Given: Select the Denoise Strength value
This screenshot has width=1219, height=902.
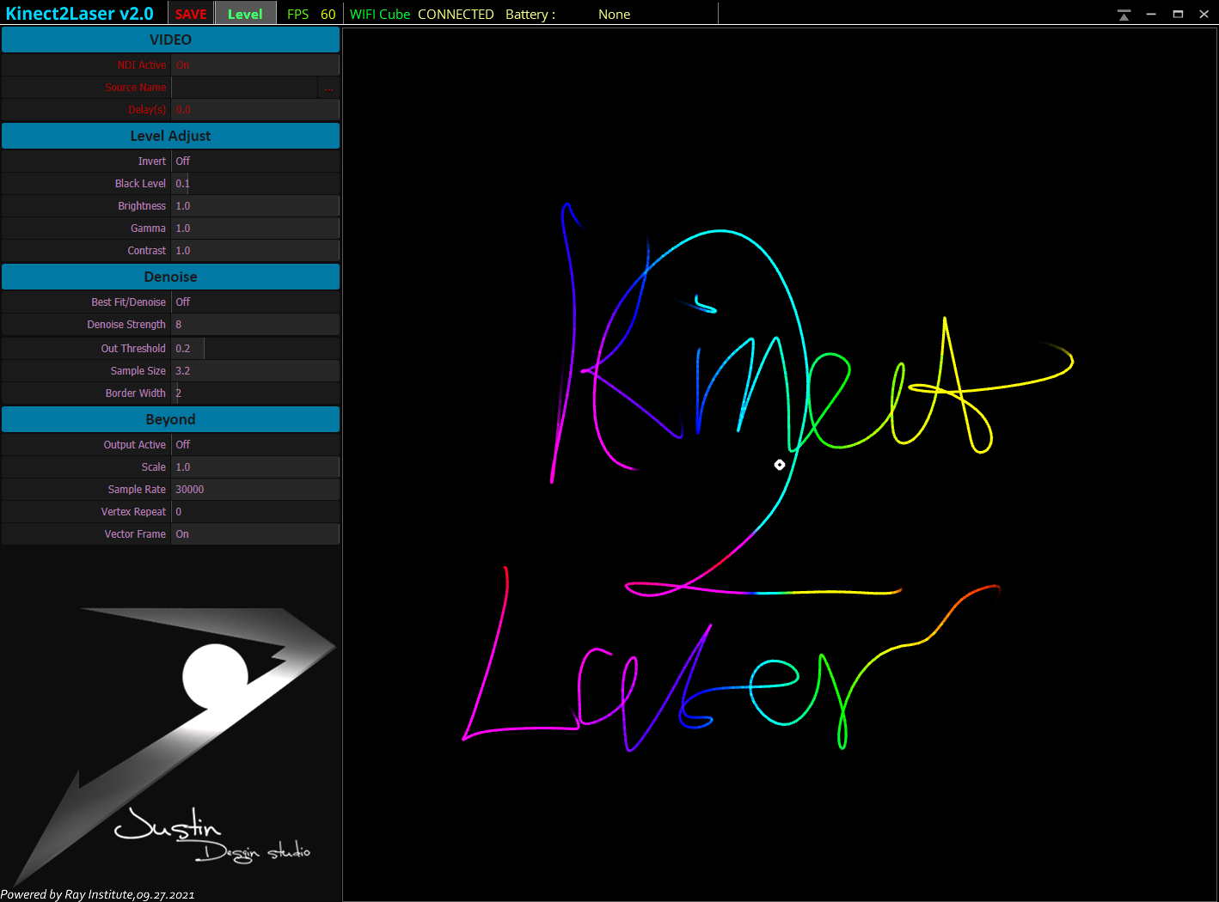Looking at the screenshot, I should (255, 325).
